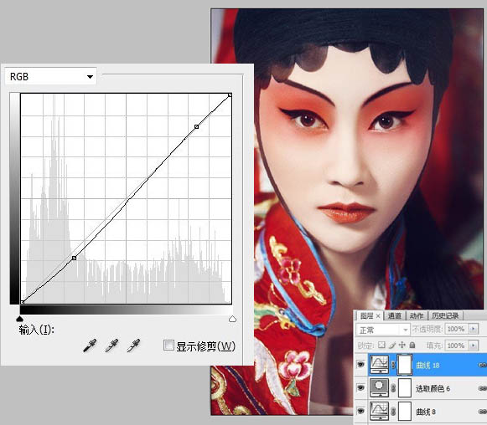Click the white input slider triangle
This screenshot has height=425, width=487.
pos(232,319)
